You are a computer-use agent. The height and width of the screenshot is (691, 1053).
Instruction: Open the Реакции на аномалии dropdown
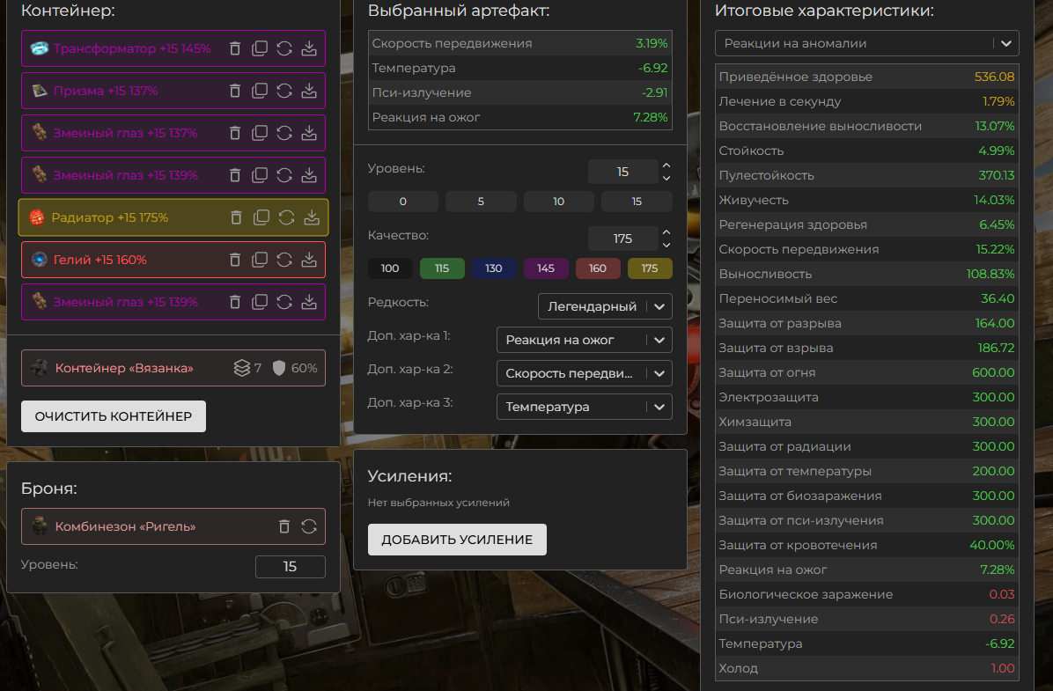(x=866, y=43)
